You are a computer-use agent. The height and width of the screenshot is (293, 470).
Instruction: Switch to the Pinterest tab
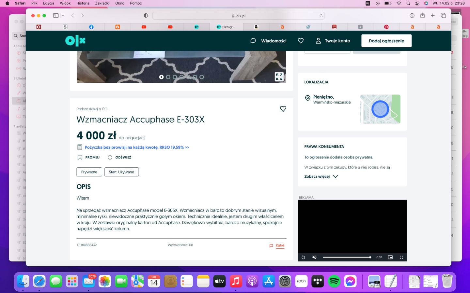(x=386, y=27)
